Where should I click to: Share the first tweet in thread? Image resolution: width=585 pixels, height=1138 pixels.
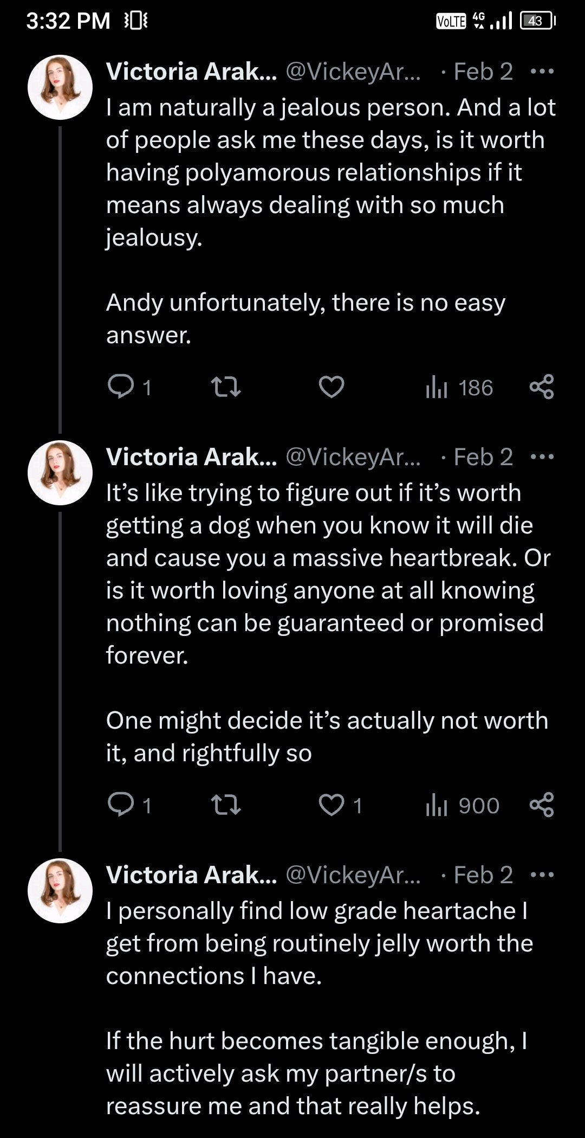pyautogui.click(x=542, y=387)
